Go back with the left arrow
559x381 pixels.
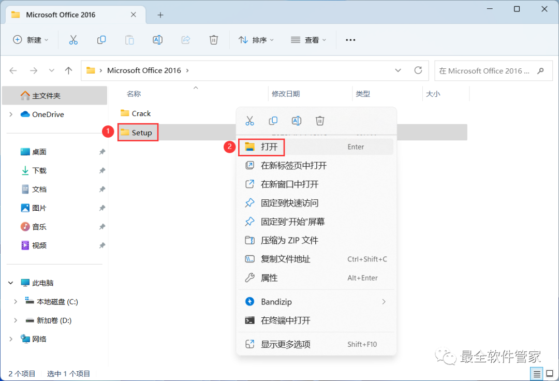point(13,70)
